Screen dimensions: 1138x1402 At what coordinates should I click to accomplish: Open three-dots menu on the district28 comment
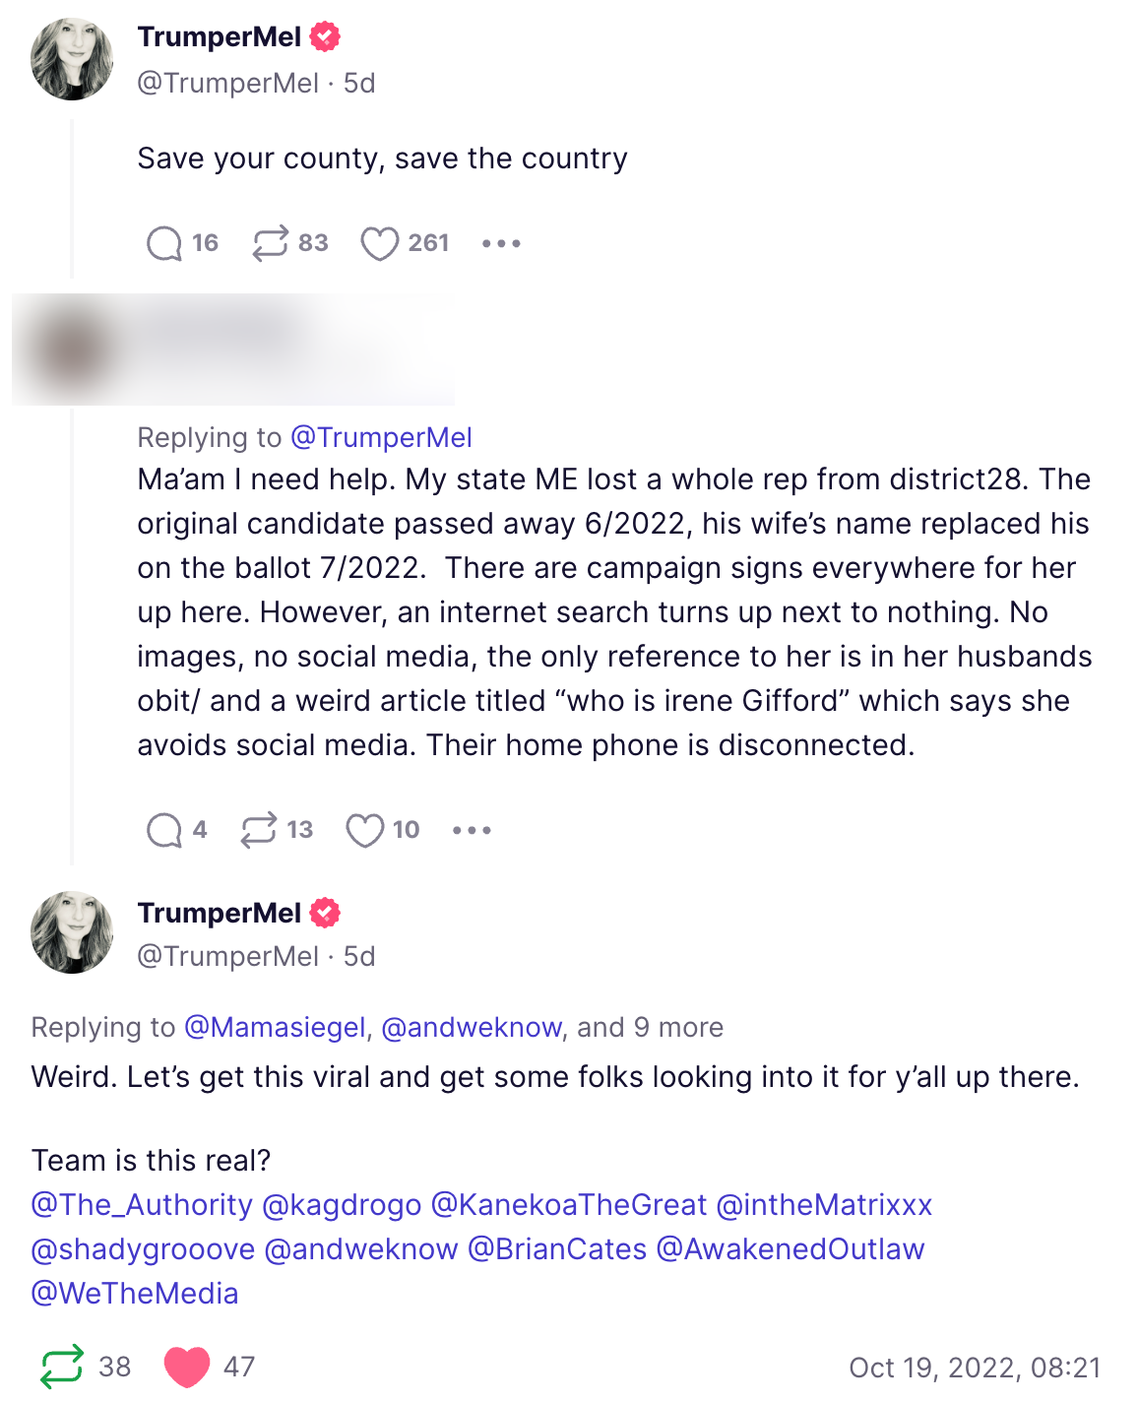472,830
